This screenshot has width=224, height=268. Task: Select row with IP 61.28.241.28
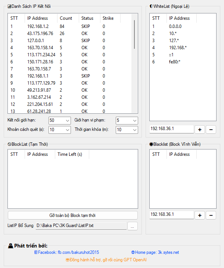point(70,111)
